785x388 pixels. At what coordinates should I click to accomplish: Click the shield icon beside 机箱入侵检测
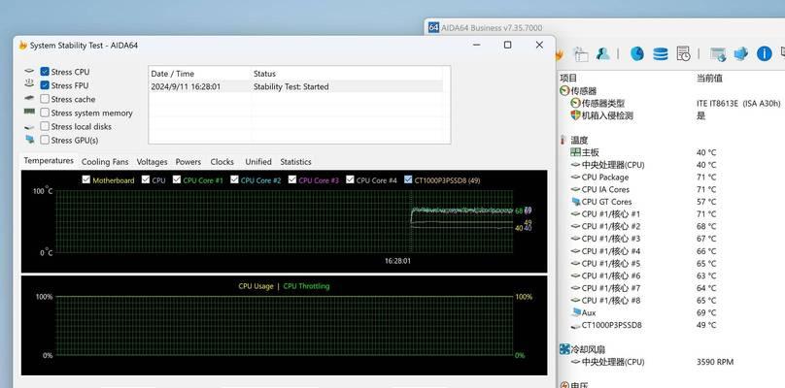pos(575,115)
